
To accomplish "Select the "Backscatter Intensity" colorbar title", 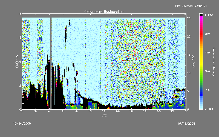I will tap(214, 62).
